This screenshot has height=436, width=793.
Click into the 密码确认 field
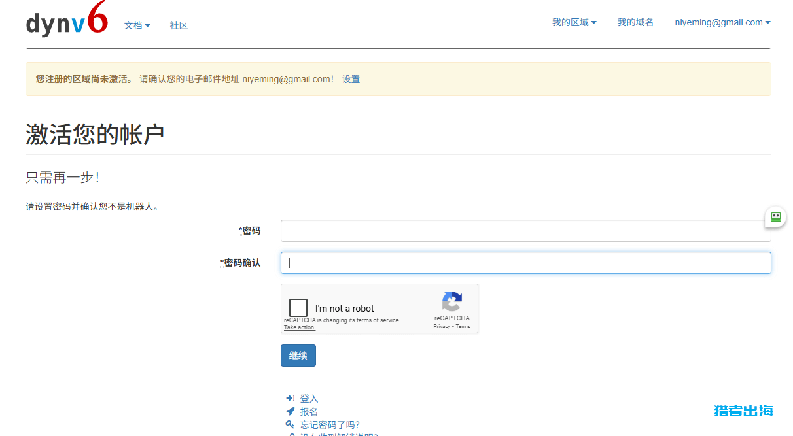point(525,263)
